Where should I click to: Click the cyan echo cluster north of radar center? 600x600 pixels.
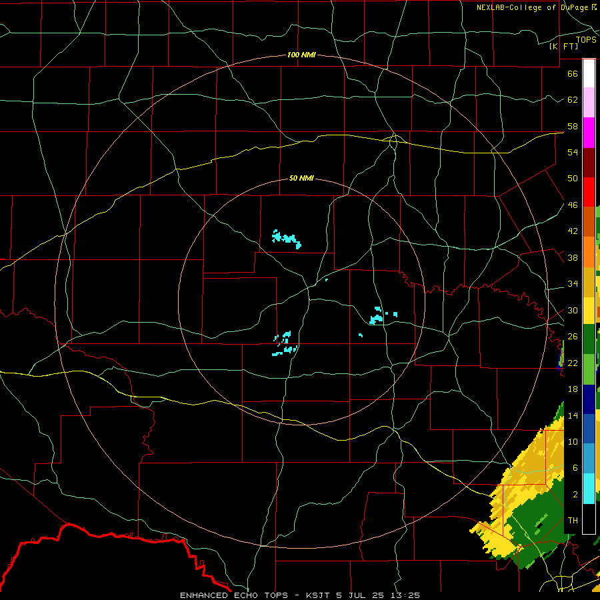(286, 239)
